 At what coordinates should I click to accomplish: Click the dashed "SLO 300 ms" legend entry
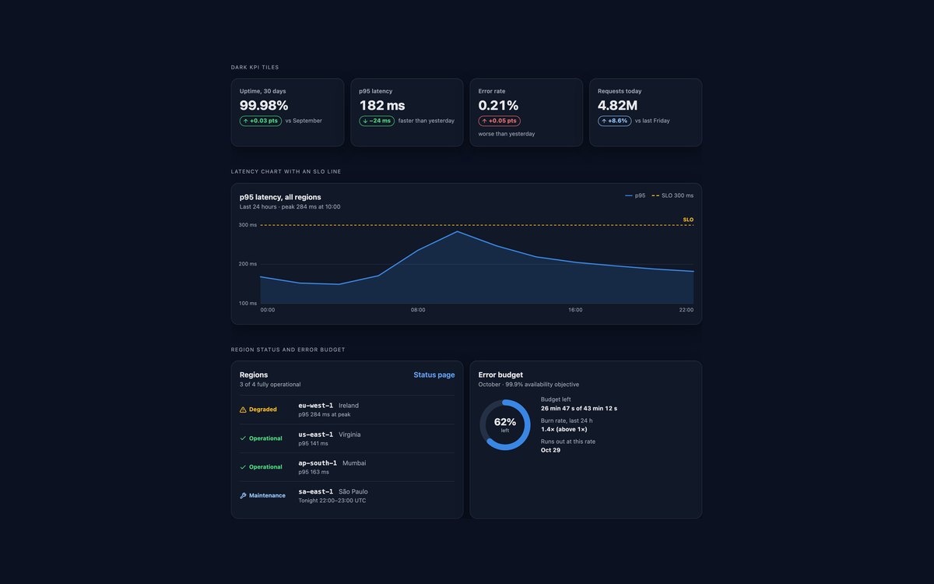coord(672,195)
